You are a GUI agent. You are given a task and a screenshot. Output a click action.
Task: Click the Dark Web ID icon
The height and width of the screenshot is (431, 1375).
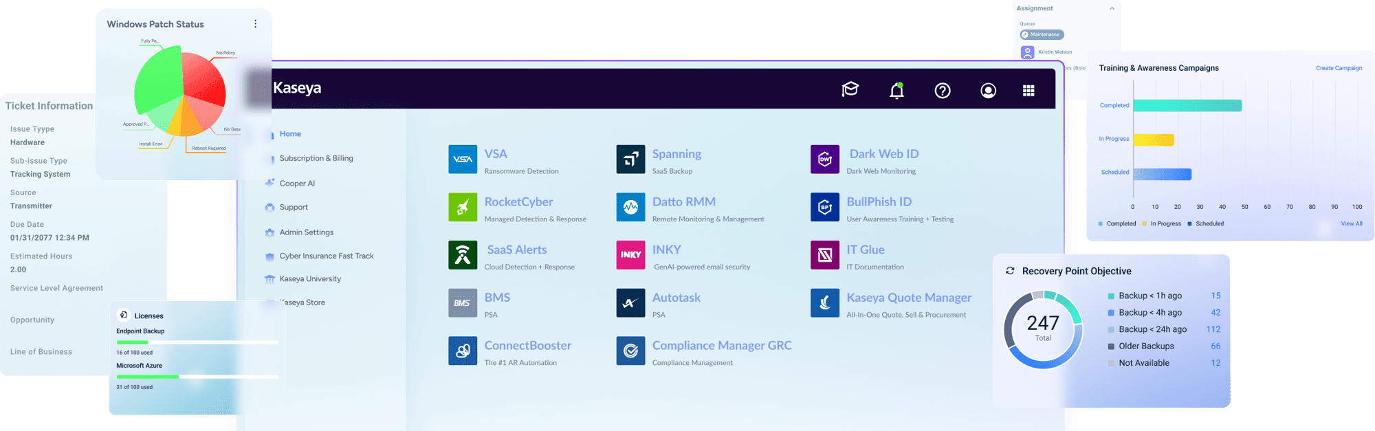pyautogui.click(x=825, y=159)
